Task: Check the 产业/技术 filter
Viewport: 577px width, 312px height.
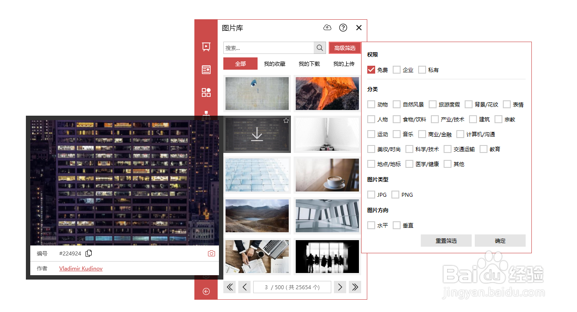Action: 435,119
